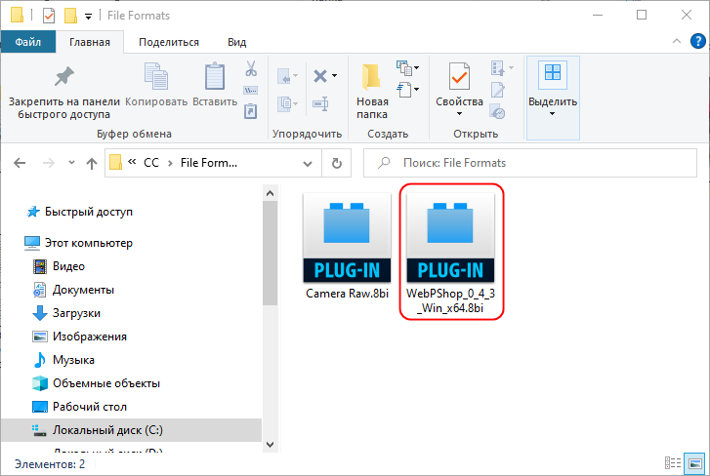
Task: Click the Копировать (Copy) icon
Action: coord(155,76)
